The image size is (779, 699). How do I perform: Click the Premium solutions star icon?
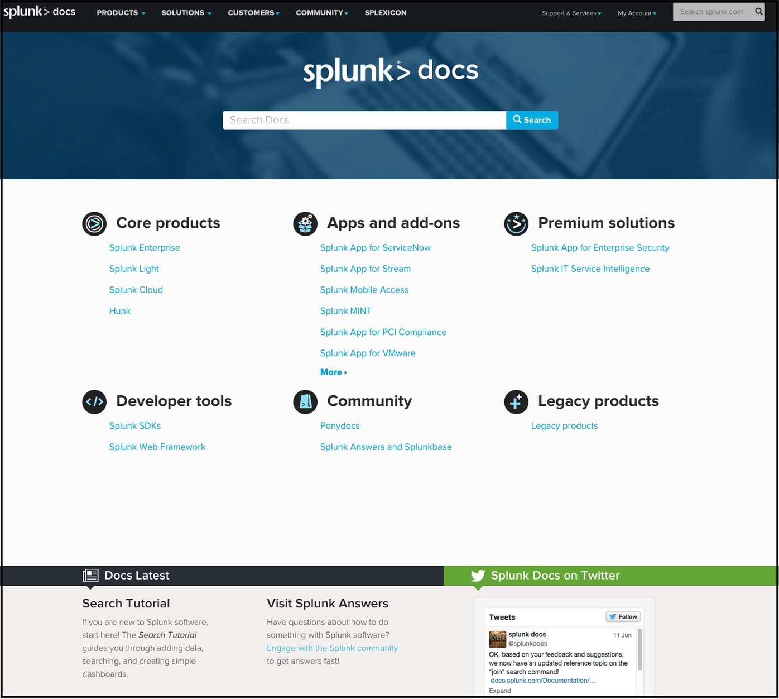pyautogui.click(x=516, y=224)
